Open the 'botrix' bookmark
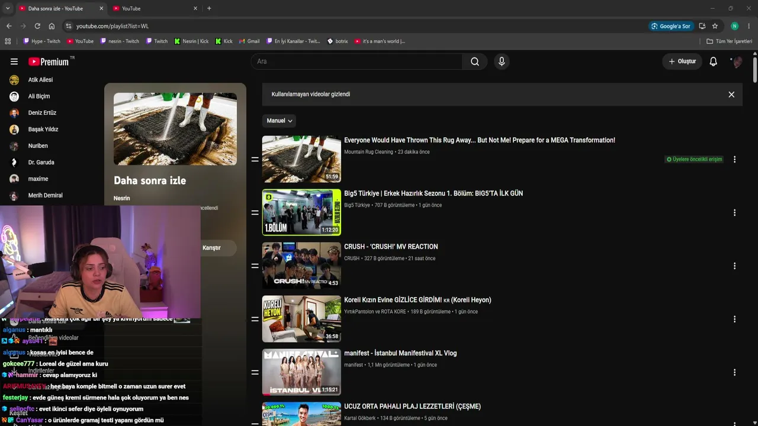 pos(338,41)
